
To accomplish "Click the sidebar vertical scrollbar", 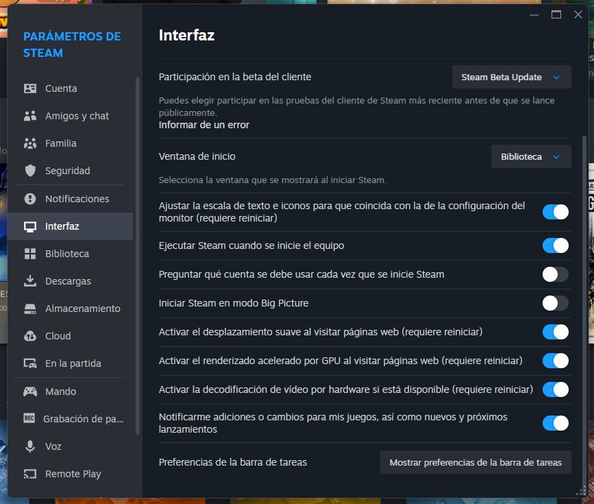I will [x=138, y=256].
